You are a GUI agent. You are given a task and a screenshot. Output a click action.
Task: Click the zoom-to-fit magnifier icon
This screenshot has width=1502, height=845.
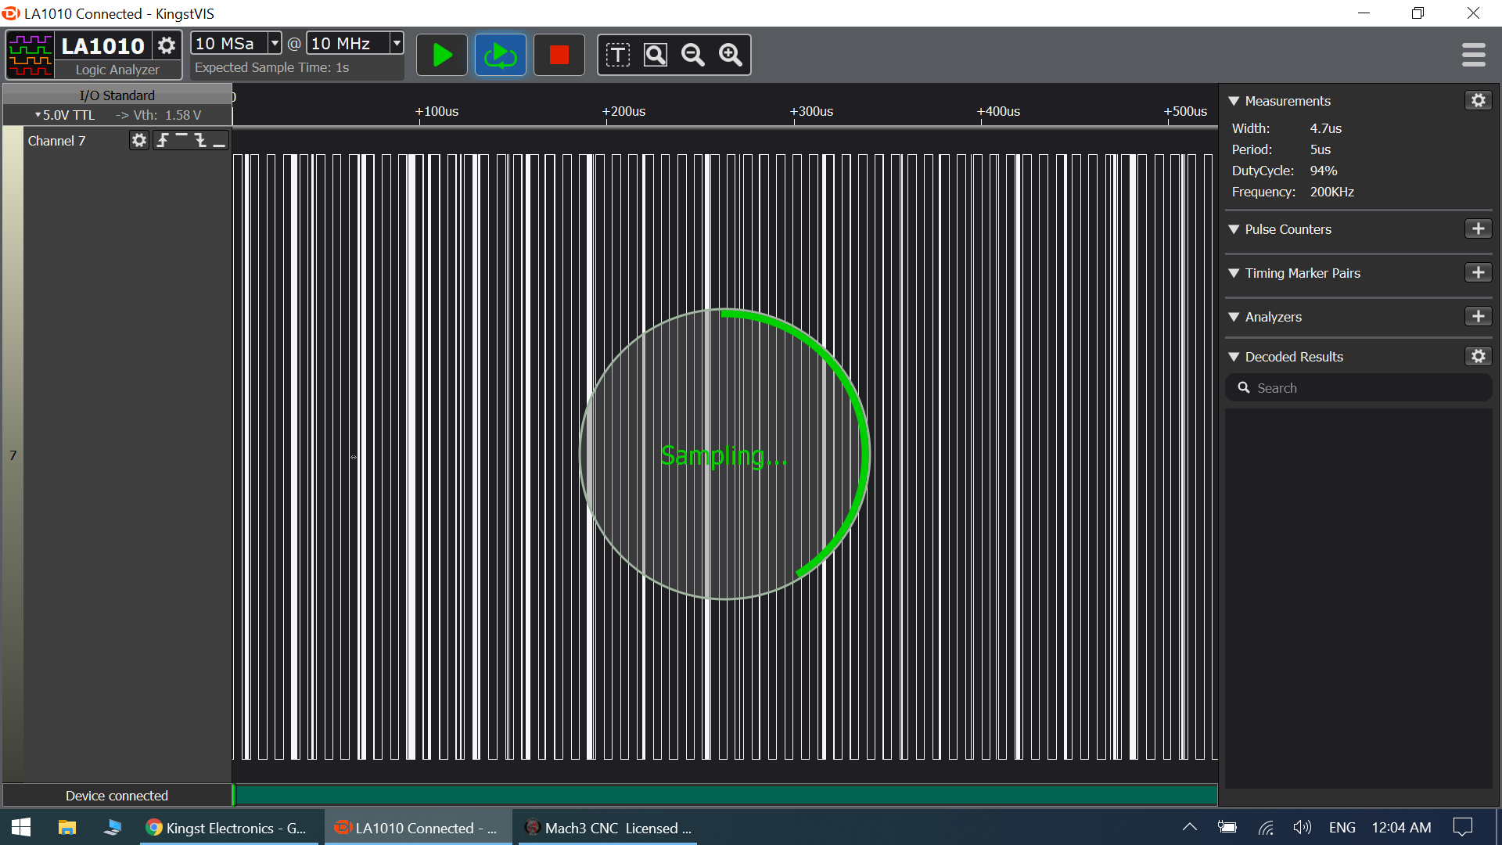pos(655,55)
